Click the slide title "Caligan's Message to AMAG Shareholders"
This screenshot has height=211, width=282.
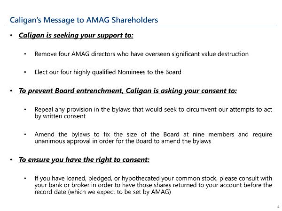pos(84,20)
